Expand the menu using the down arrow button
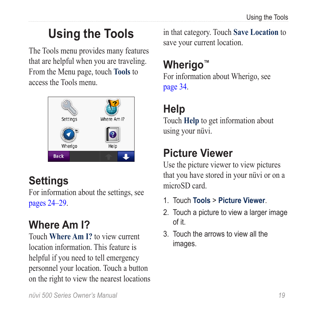 tap(126, 156)
